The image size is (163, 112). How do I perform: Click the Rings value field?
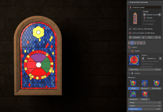coord(145,102)
